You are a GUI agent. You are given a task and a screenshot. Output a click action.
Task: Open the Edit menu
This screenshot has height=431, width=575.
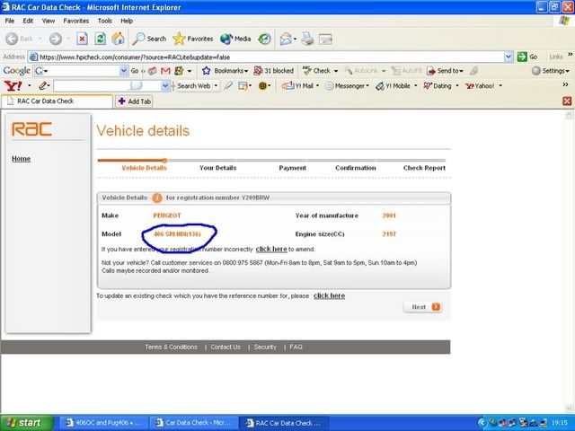pos(28,21)
